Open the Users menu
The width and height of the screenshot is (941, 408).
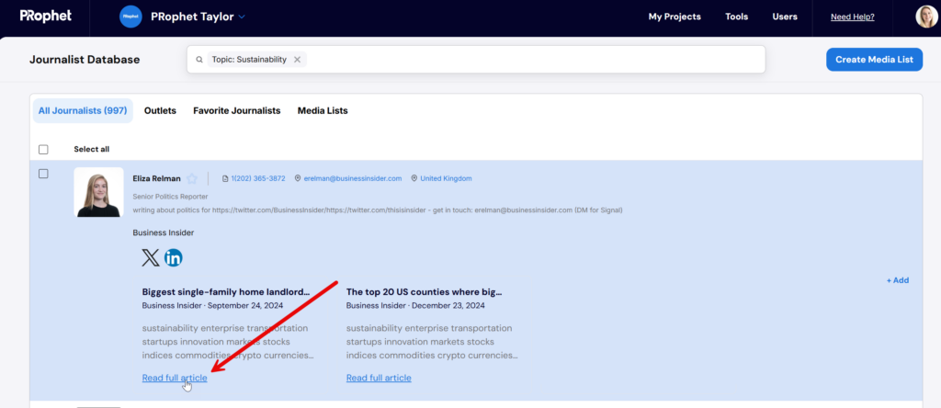[785, 17]
